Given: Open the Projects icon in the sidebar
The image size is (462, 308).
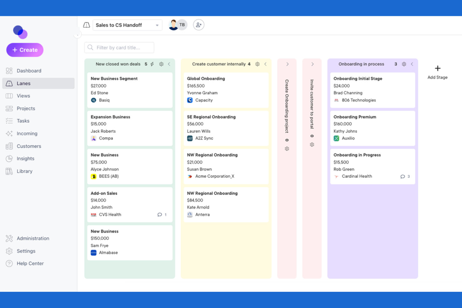Looking at the screenshot, I should [x=9, y=108].
